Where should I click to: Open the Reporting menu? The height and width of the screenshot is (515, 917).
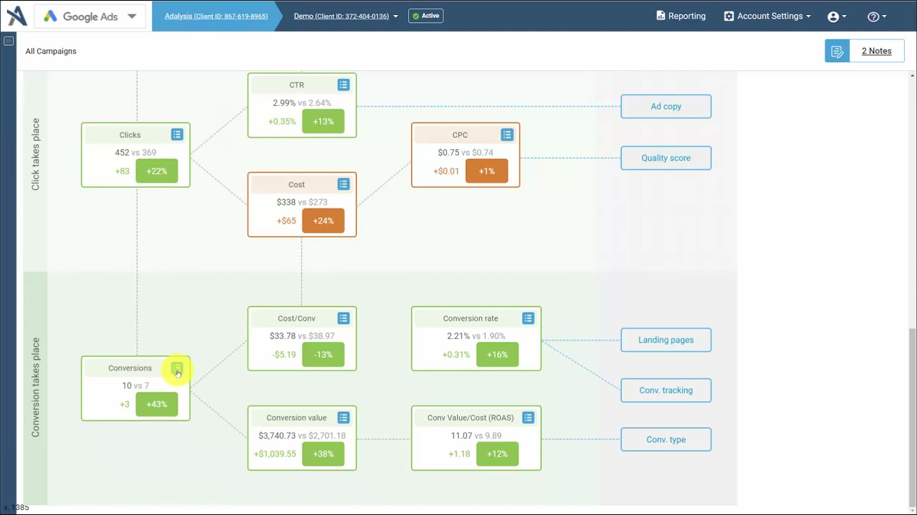[680, 16]
